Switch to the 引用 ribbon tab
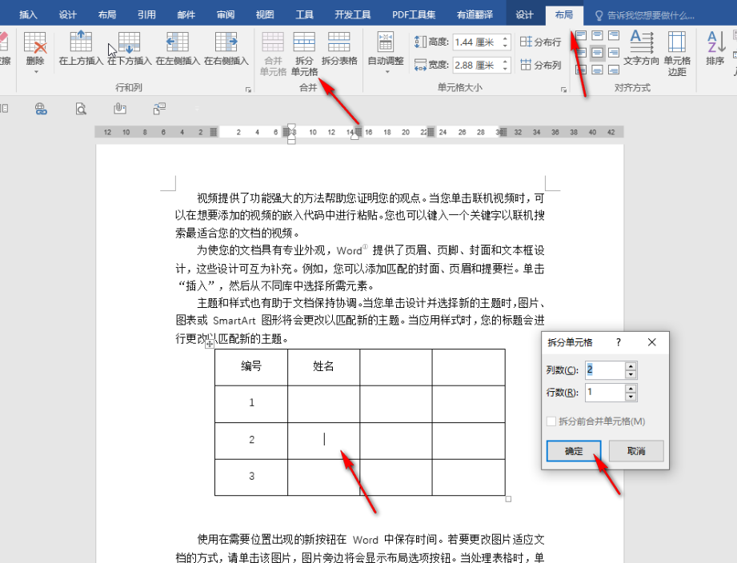The width and height of the screenshot is (737, 563). pos(146,14)
